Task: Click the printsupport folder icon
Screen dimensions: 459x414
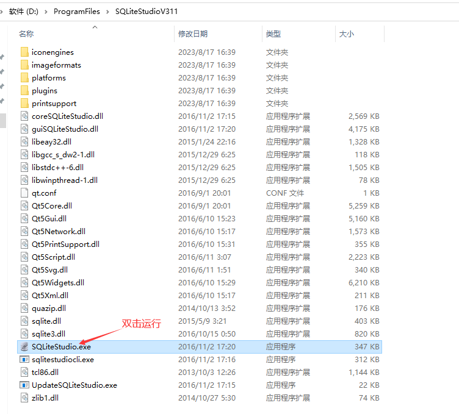Action: point(24,104)
